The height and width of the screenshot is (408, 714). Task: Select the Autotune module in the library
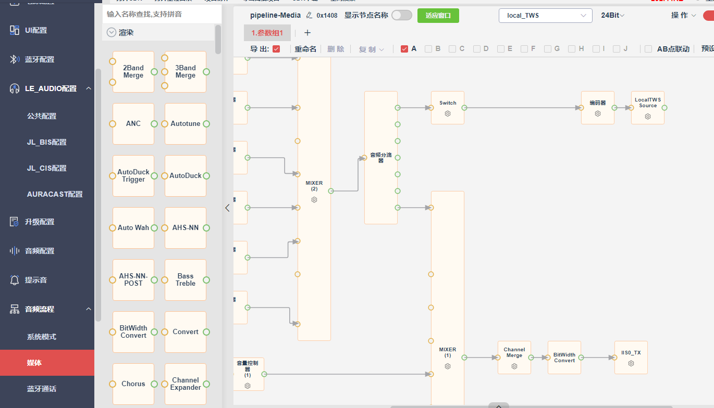(x=186, y=124)
